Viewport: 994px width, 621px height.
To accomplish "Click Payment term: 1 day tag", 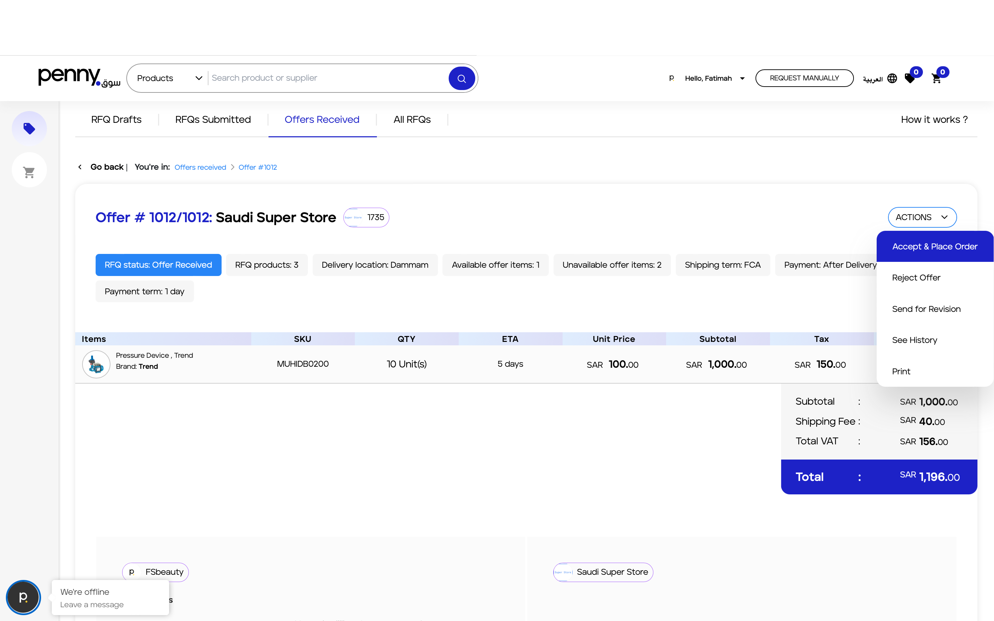I will point(145,292).
